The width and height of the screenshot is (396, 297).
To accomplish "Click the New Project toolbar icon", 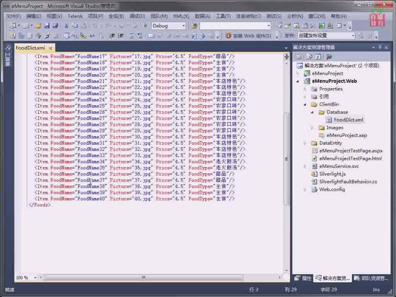I will pos(12,26).
